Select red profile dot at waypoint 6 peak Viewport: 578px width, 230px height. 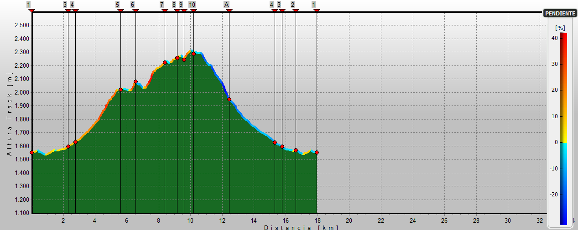pyautogui.click(x=135, y=81)
